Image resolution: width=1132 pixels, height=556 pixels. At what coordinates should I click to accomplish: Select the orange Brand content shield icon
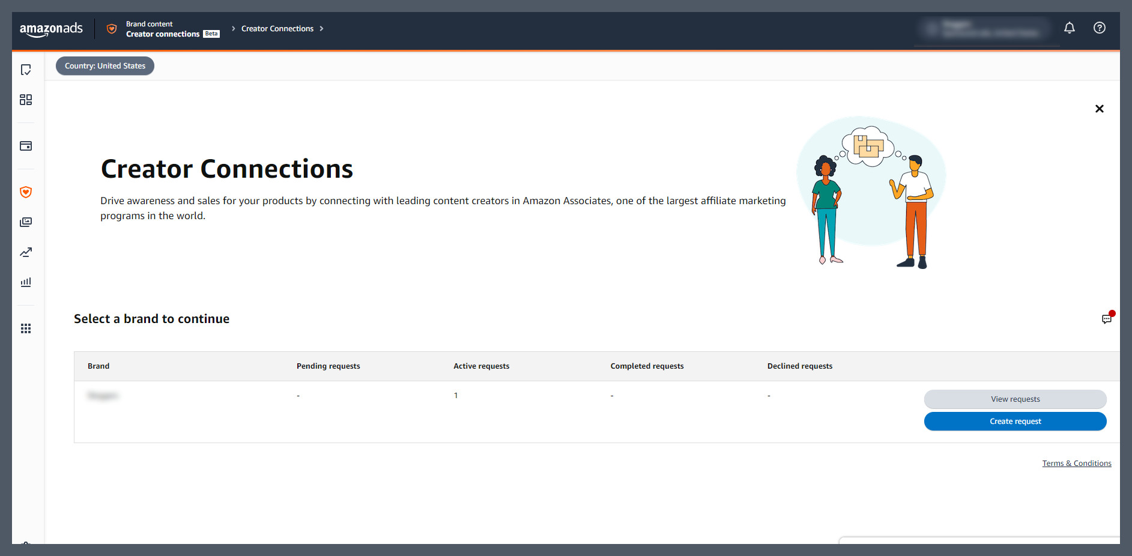coord(26,192)
